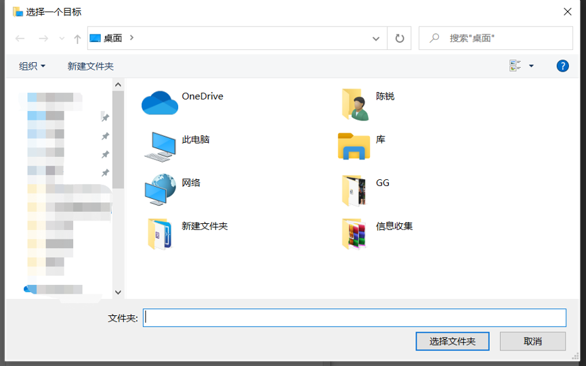
Task: Click the 网络 label text
Action: (191, 183)
